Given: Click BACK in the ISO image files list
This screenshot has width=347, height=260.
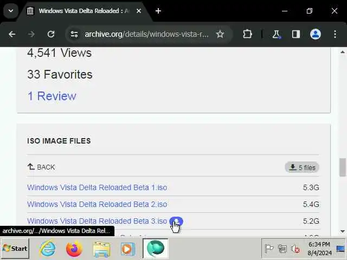Looking at the screenshot, I should coord(41,167).
